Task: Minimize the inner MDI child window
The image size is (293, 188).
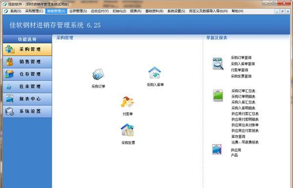Action: pyautogui.click(x=277, y=12)
